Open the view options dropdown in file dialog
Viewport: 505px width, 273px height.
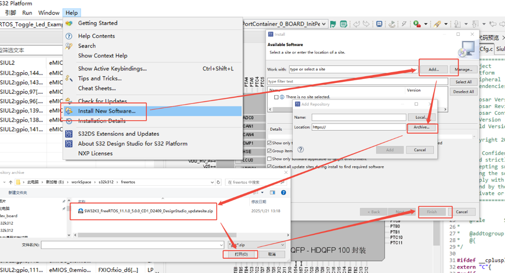(263, 192)
